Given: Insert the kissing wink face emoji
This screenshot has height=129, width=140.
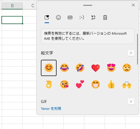Looking at the screenshot, I should (x=64, y=84).
